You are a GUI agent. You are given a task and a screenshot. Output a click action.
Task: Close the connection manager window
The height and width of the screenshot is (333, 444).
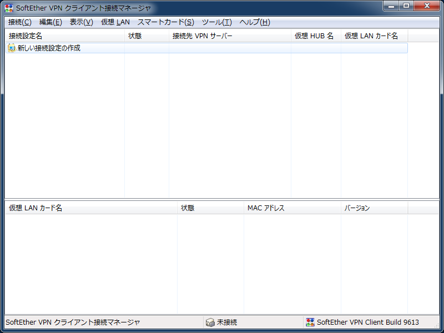coord(427,6)
